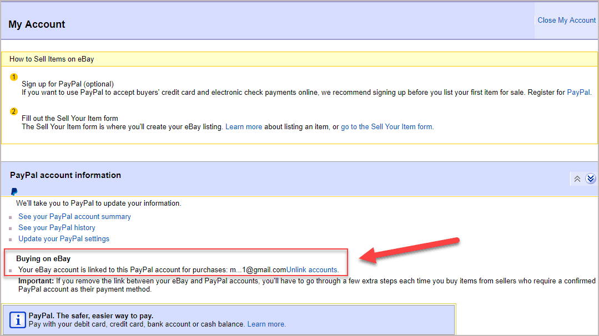Collapse the PayPal account information section
The image size is (599, 336).
click(577, 179)
